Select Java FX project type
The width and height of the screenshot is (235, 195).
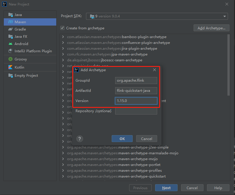[30, 36]
